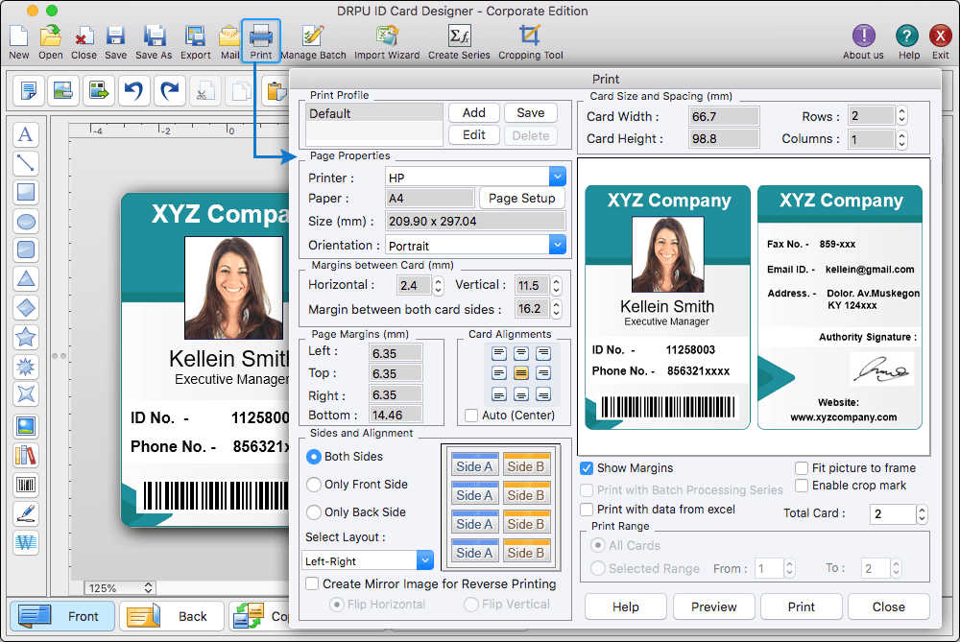Select Both Sides radio option
This screenshot has width=960, height=642.
click(x=314, y=457)
